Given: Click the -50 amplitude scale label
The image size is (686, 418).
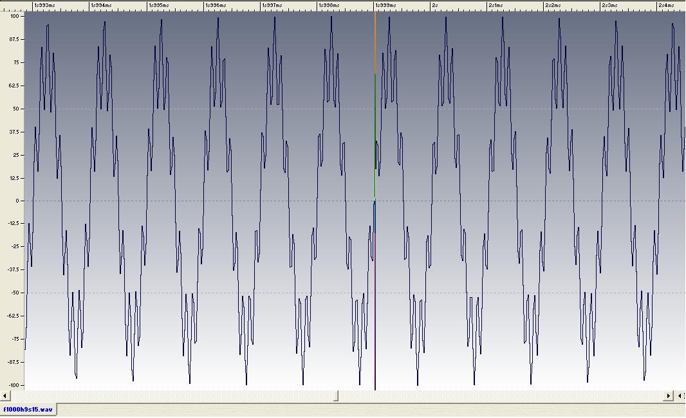Looking at the screenshot, I should click(15, 293).
